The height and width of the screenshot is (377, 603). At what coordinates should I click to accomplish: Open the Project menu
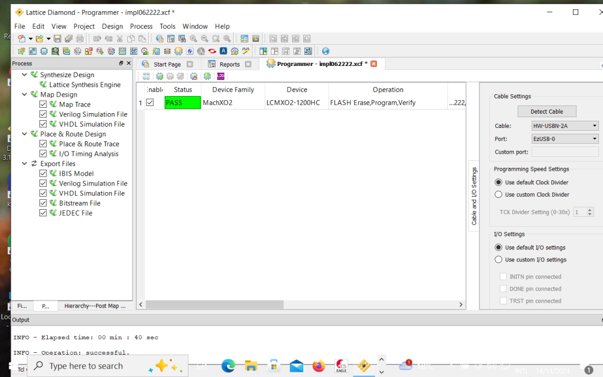tap(84, 26)
